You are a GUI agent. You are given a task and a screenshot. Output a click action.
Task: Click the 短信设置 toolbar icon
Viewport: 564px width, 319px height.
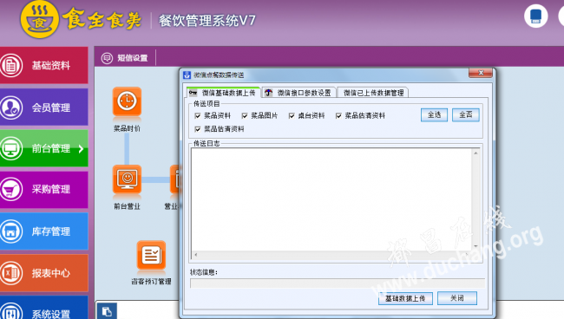click(x=107, y=58)
